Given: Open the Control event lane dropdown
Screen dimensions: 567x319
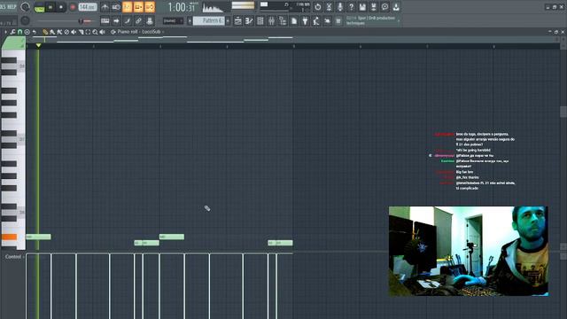Looking at the screenshot, I should point(14,257).
